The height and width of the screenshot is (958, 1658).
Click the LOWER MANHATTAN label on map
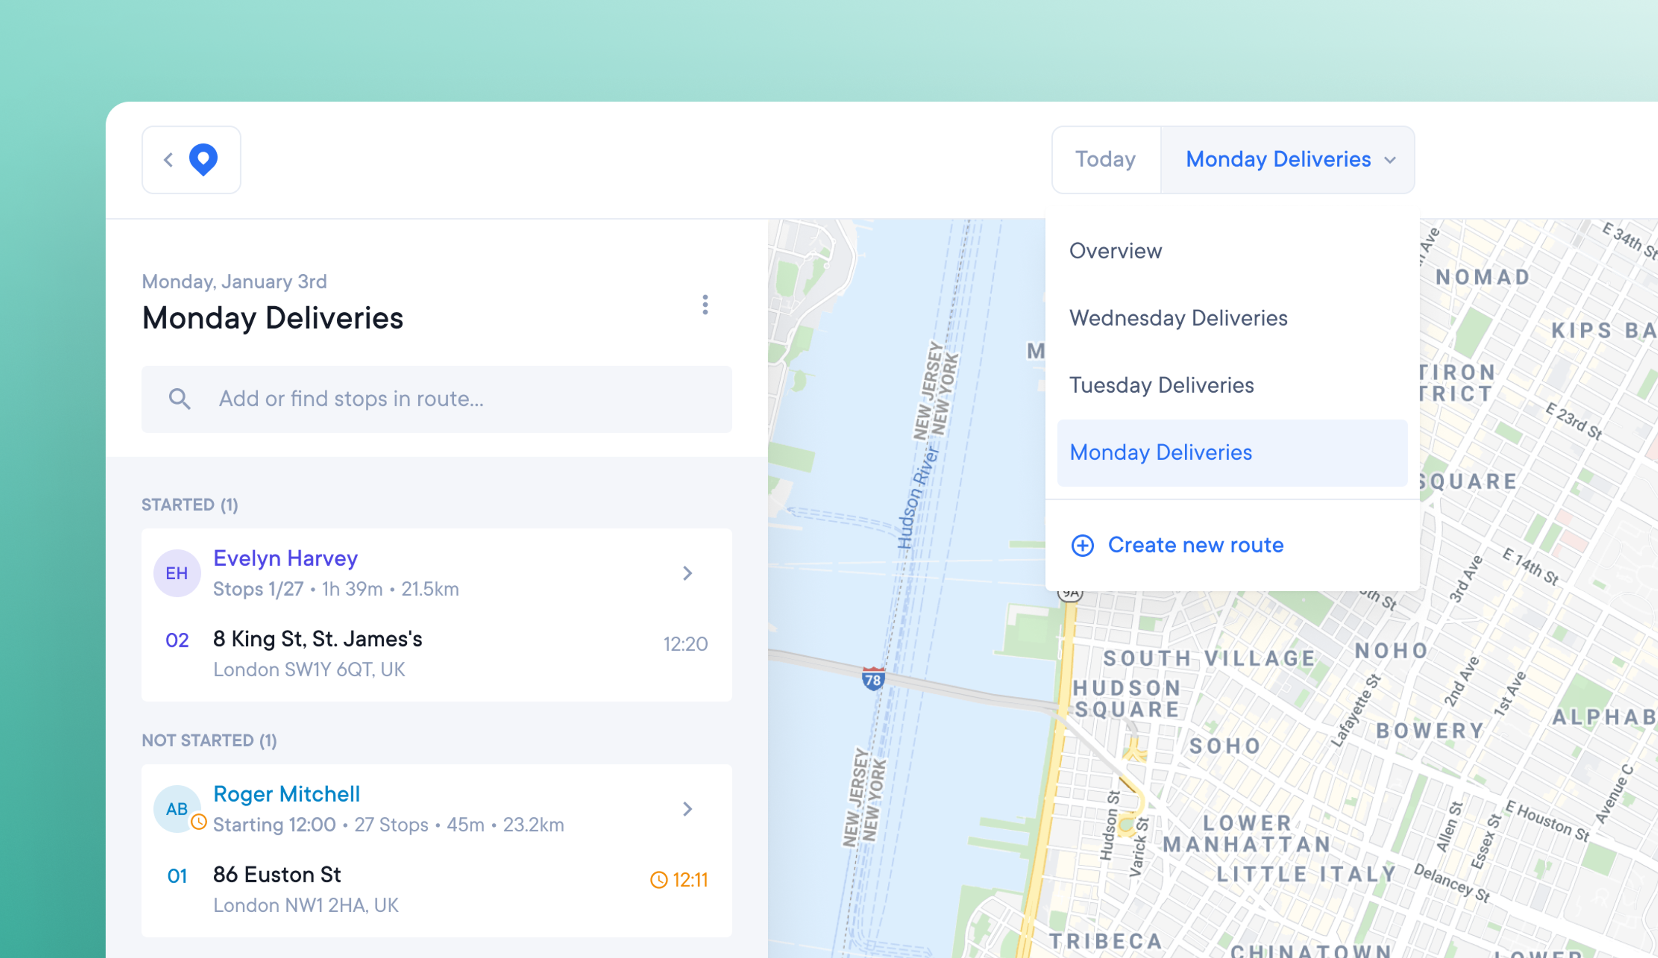point(1248,834)
